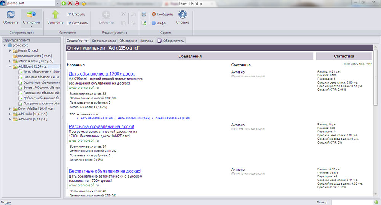Select tree ad Программа рассылки
The height and width of the screenshot is (205, 381).
[x=42, y=103]
